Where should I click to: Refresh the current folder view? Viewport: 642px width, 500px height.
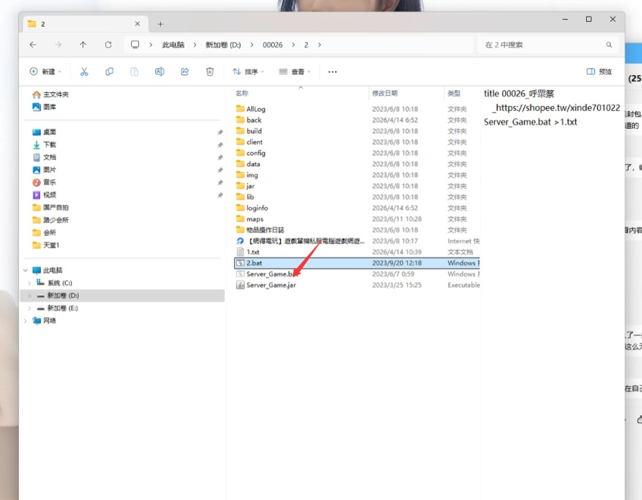pos(108,45)
